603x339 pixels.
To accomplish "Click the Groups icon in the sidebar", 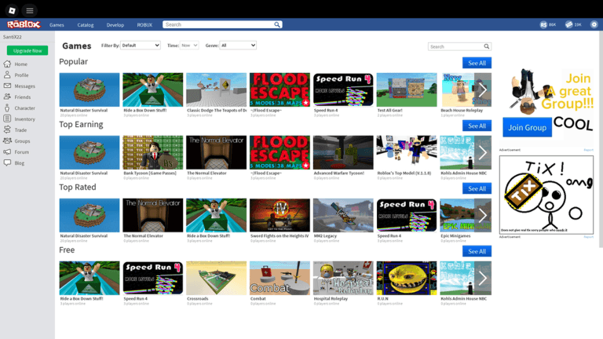I will pyautogui.click(x=7, y=140).
